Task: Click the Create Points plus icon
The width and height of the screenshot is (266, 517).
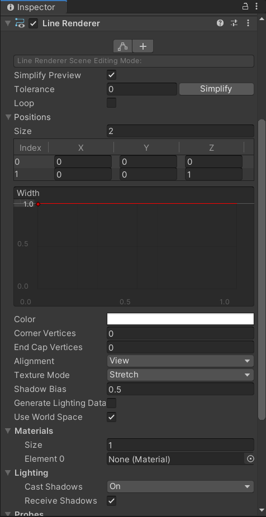Action: [x=143, y=46]
